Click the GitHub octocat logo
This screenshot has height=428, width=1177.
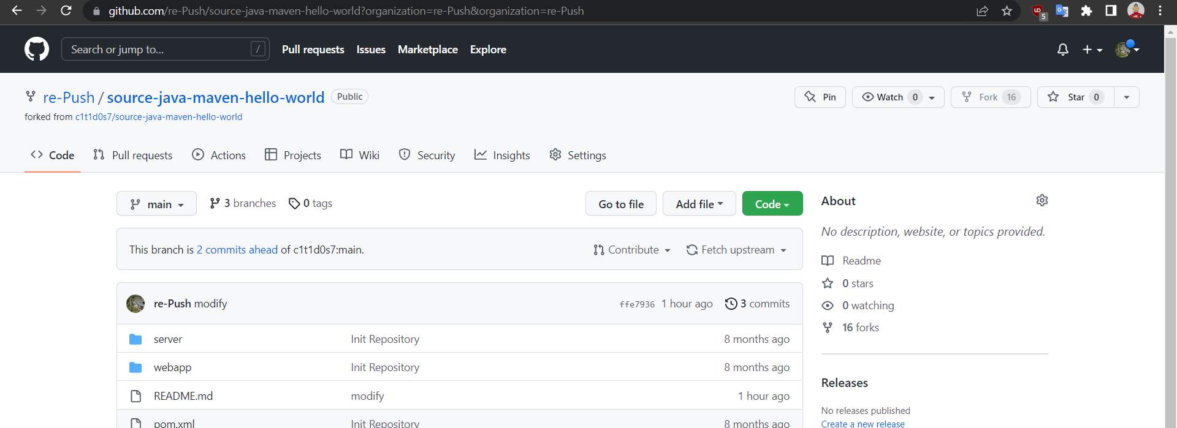tap(37, 49)
